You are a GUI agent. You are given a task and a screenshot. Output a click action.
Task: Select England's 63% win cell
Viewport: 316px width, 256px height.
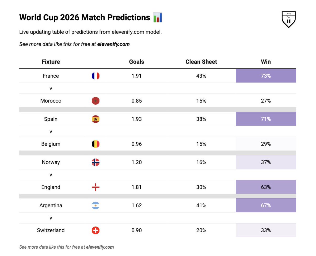[x=266, y=187]
